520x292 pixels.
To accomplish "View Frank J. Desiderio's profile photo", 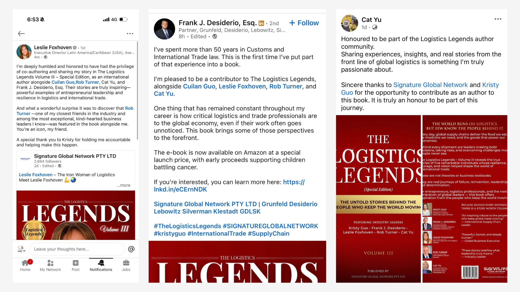I will 164,29.
